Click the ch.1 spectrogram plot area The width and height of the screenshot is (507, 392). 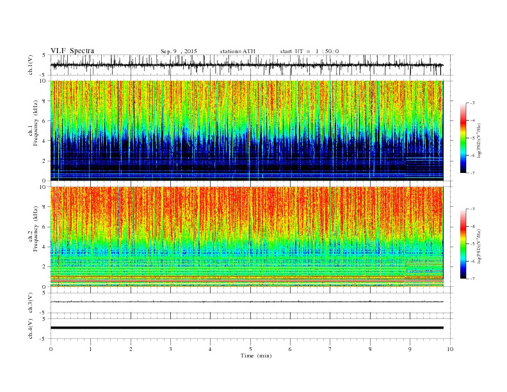coord(246,131)
